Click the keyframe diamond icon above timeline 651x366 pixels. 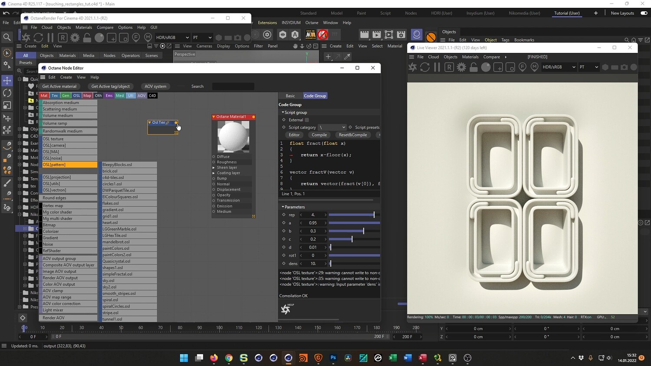tap(23, 318)
